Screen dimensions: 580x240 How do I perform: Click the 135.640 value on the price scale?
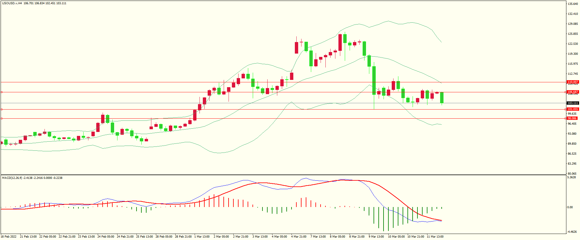573,4
